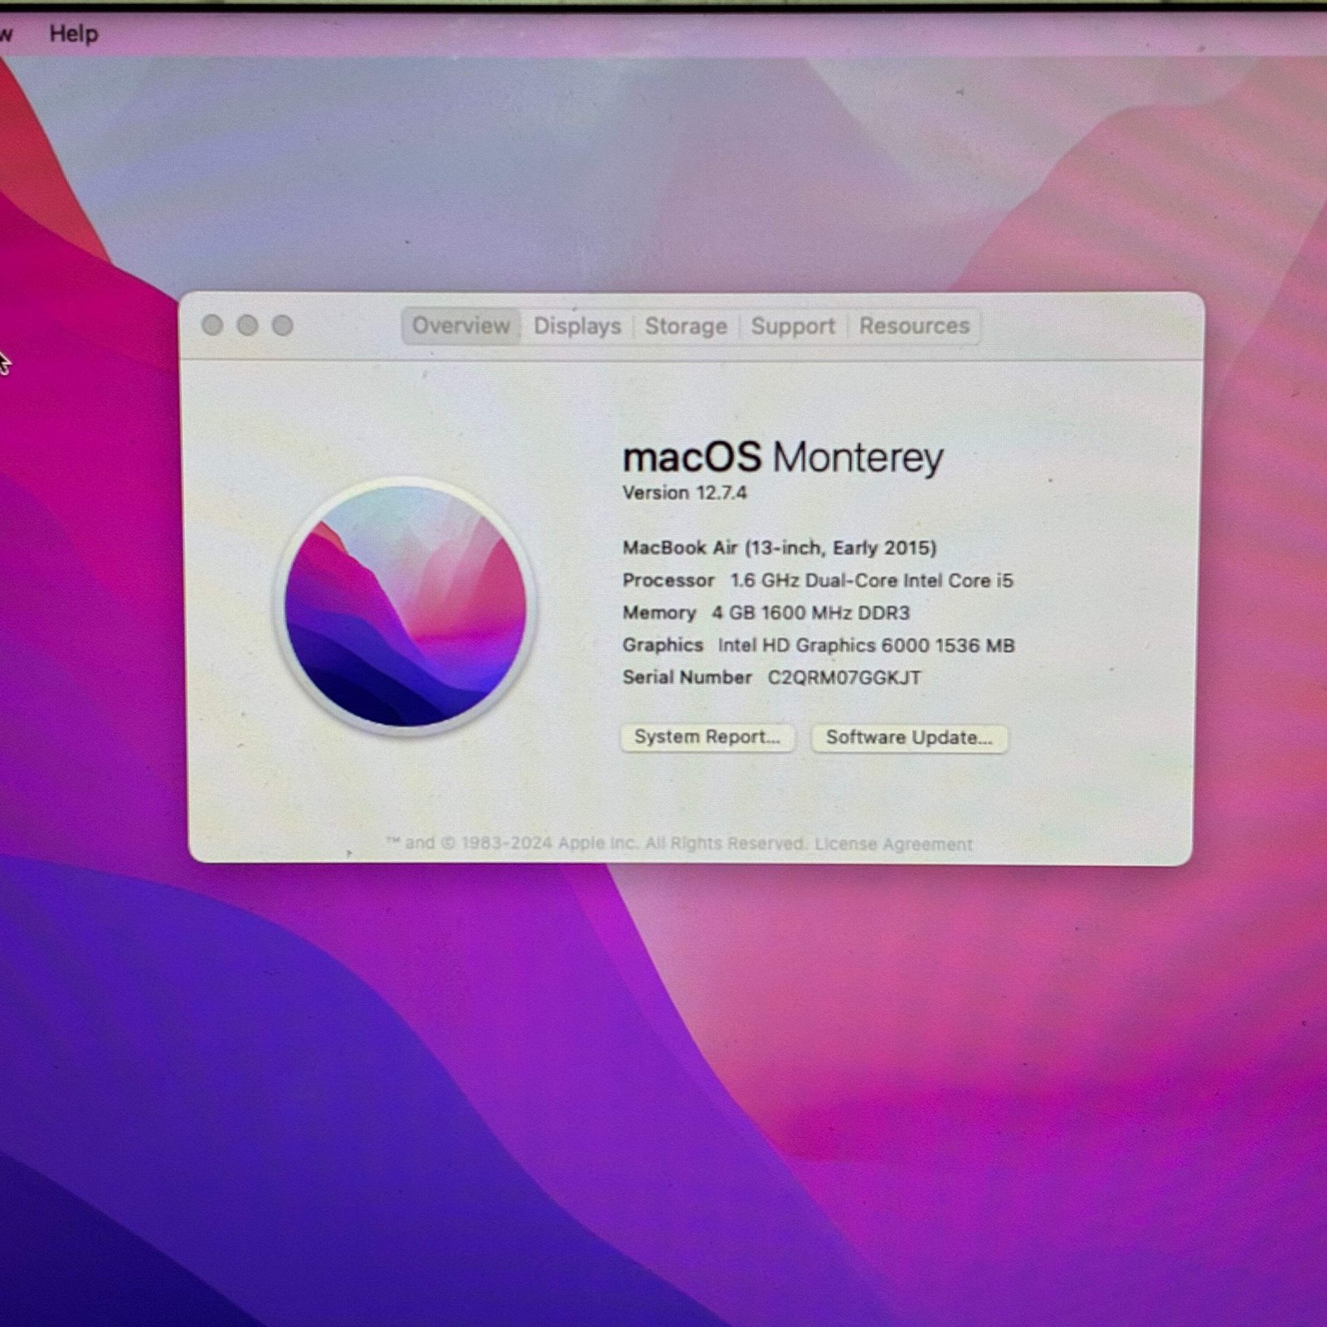Click the Version 12.7.4 text
The image size is (1327, 1327).
(x=685, y=493)
